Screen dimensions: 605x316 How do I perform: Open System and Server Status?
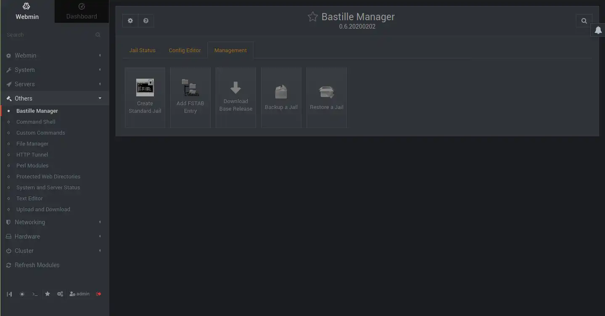click(x=48, y=188)
